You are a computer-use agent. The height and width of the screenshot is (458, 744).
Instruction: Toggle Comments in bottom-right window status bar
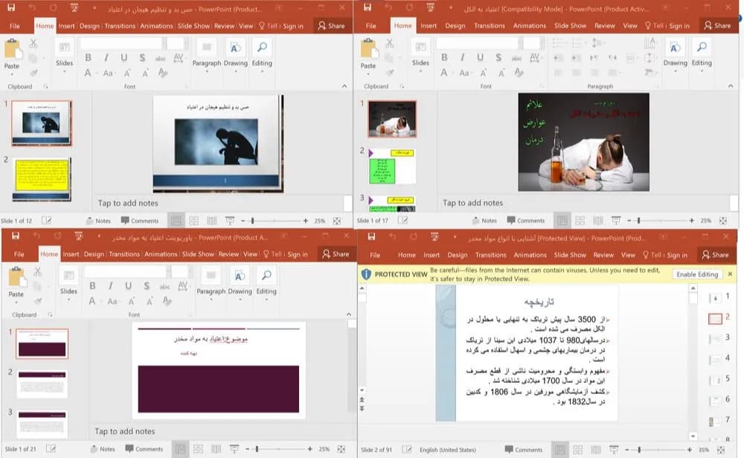click(x=523, y=450)
